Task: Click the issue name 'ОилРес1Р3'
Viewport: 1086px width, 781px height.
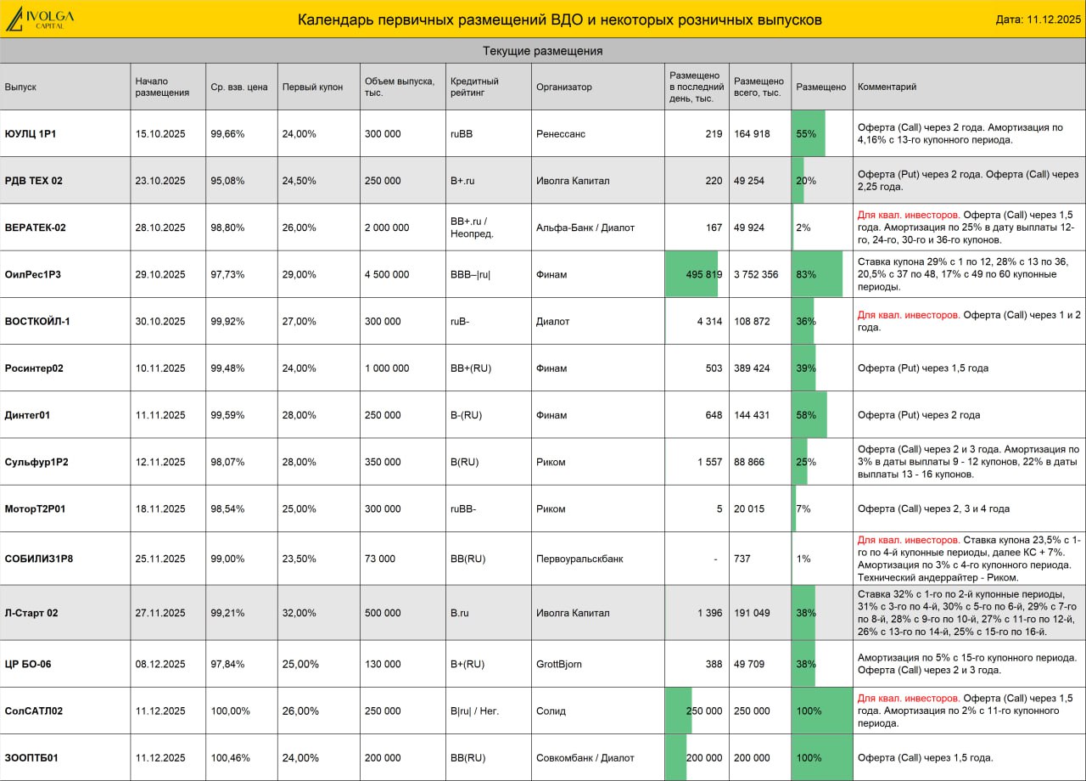Action: 32,274
